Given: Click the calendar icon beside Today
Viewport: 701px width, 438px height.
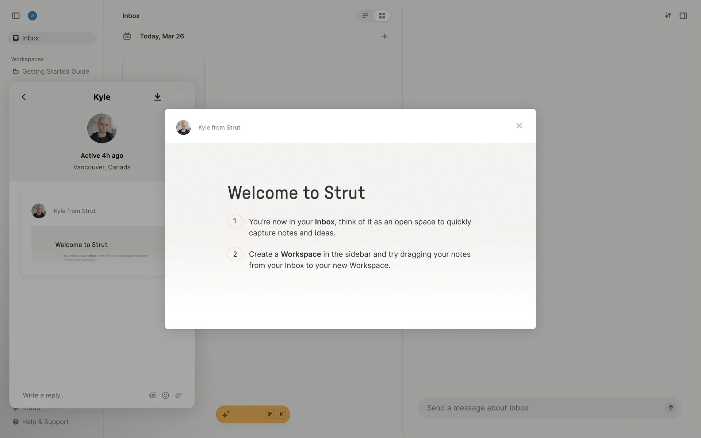Looking at the screenshot, I should point(127,36).
